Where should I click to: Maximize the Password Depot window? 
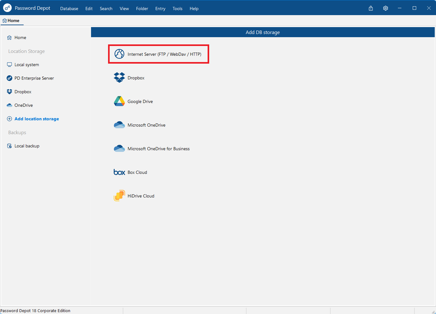(x=414, y=8)
